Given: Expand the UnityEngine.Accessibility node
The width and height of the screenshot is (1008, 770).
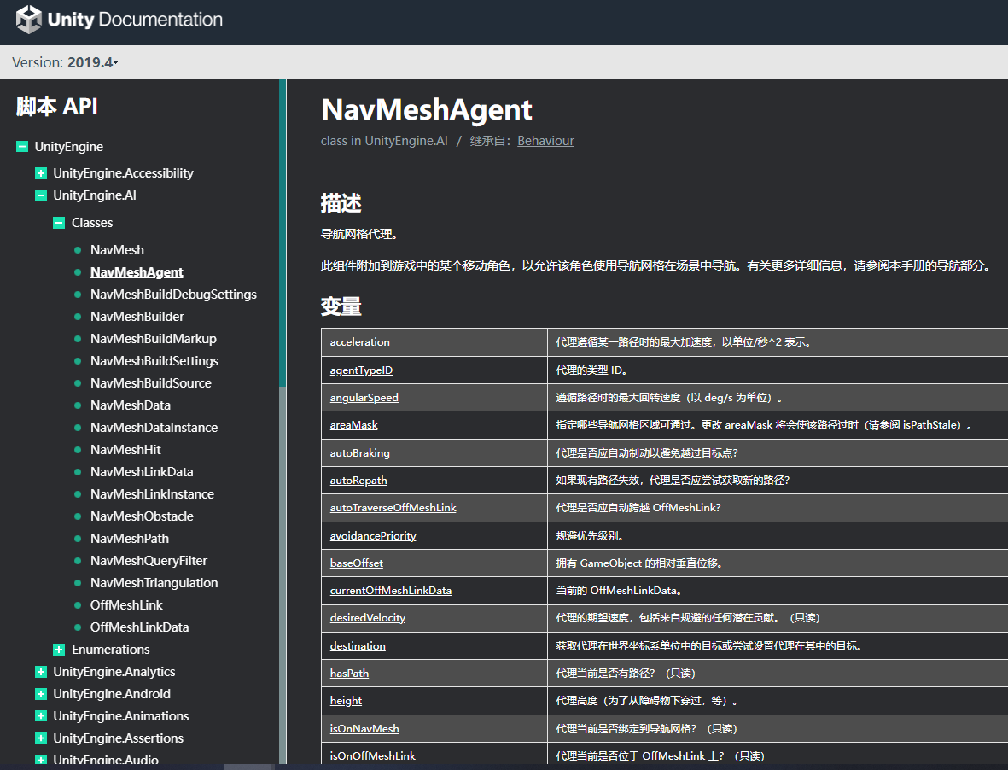Looking at the screenshot, I should pos(40,173).
